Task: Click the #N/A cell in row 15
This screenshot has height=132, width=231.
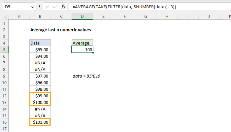Action: click(40, 115)
